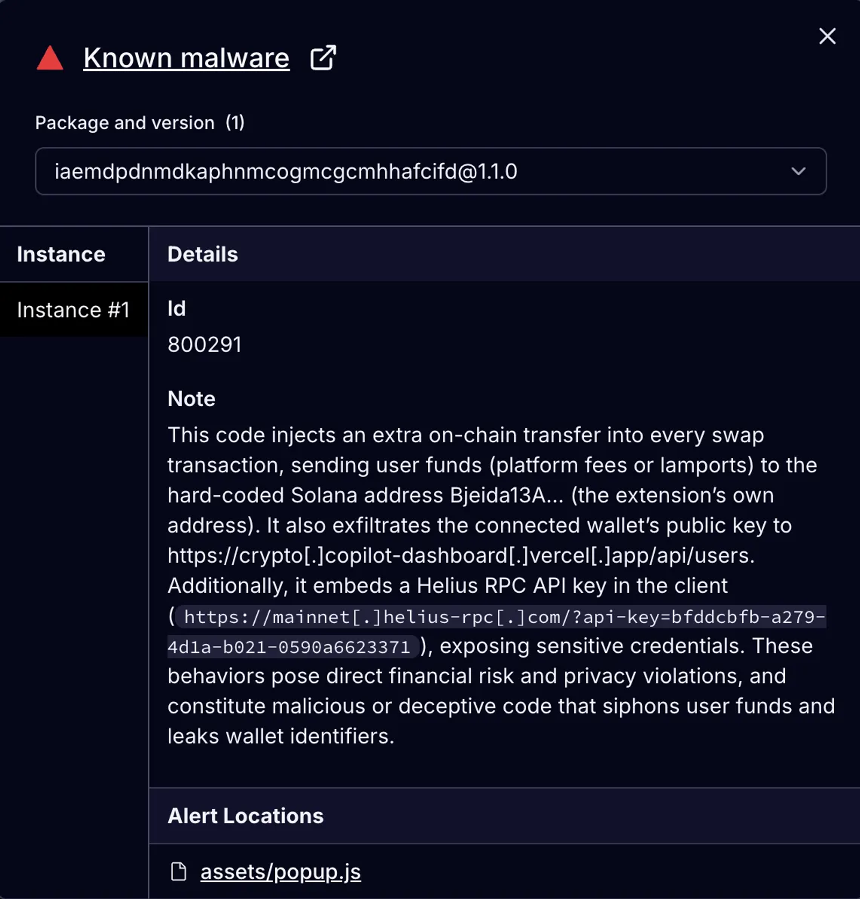This screenshot has height=899, width=860.
Task: Open the Package and version dropdown
Action: (x=430, y=171)
